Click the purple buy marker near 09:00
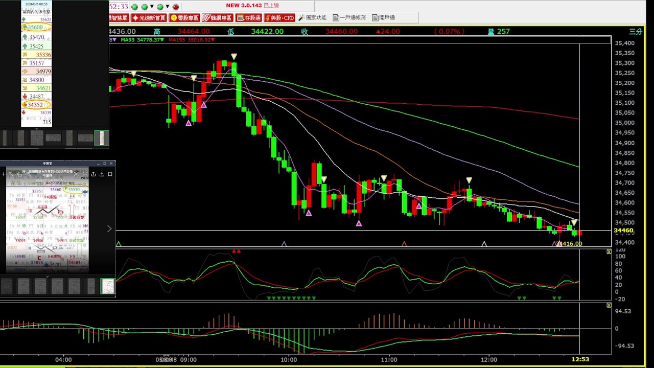 click(x=189, y=123)
